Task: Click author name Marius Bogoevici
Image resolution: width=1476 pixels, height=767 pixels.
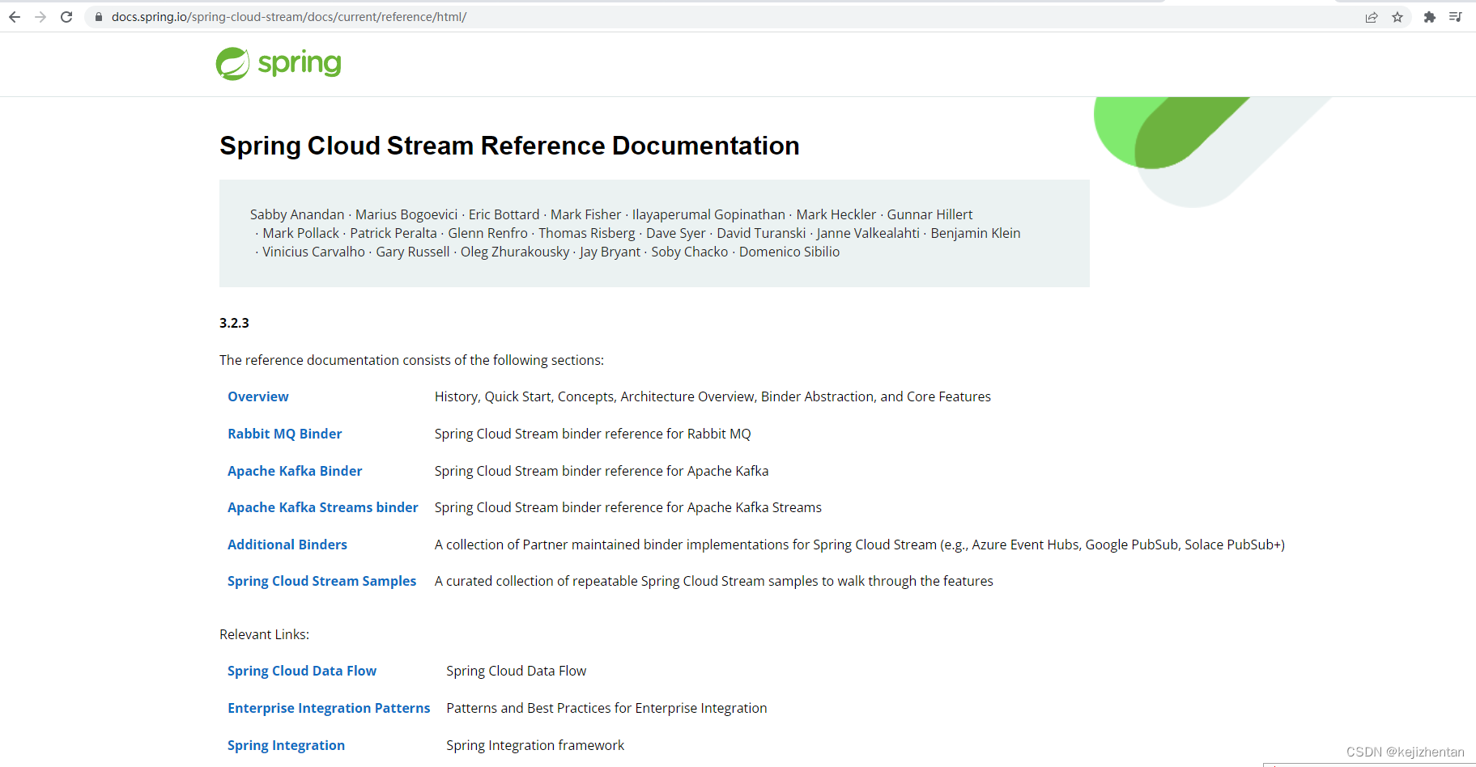Action: pyautogui.click(x=406, y=214)
